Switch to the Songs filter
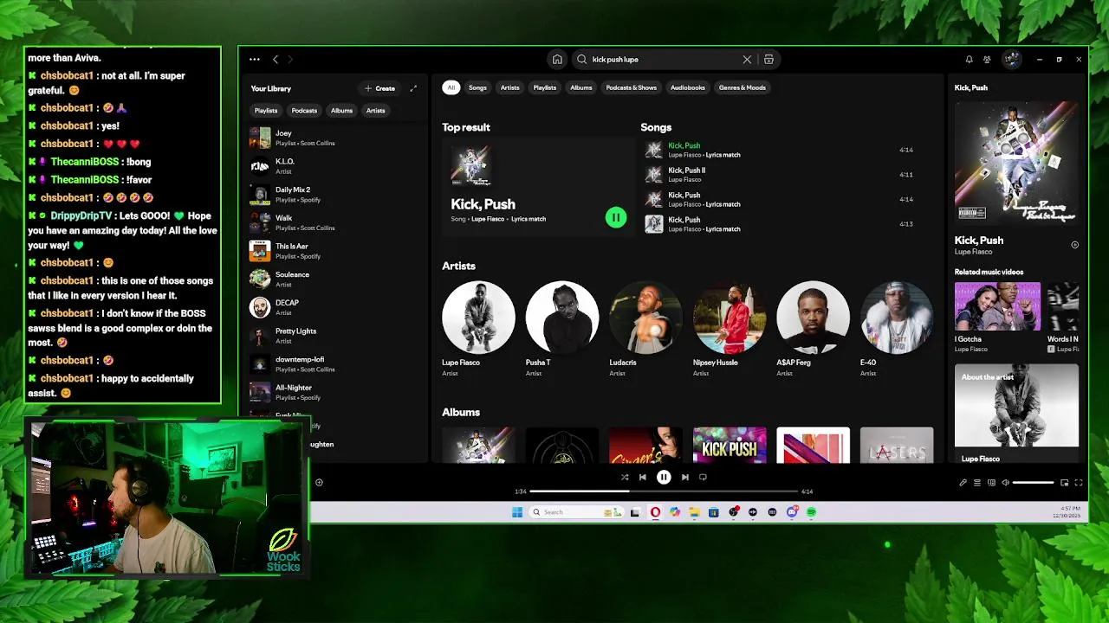The image size is (1109, 623). coord(477,87)
